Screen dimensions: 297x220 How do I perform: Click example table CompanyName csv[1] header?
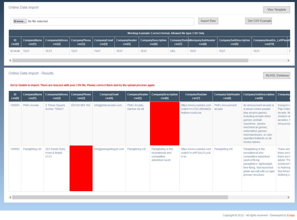32,42
